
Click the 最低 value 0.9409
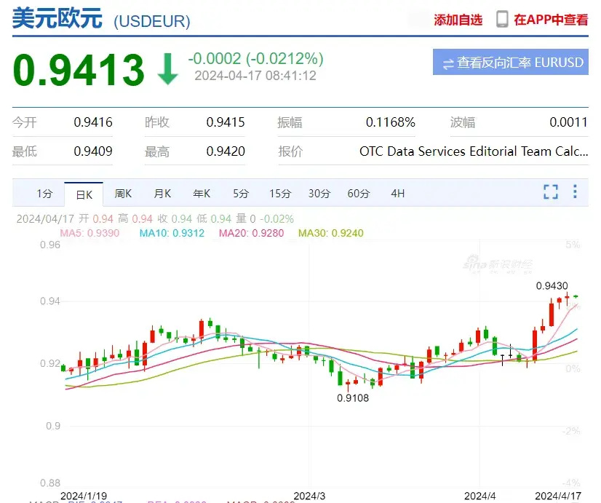point(93,151)
